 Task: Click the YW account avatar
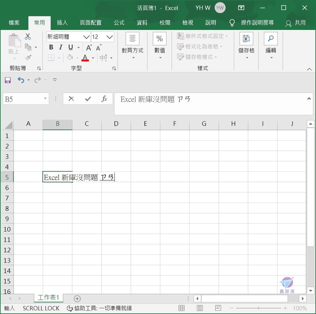[x=220, y=8]
